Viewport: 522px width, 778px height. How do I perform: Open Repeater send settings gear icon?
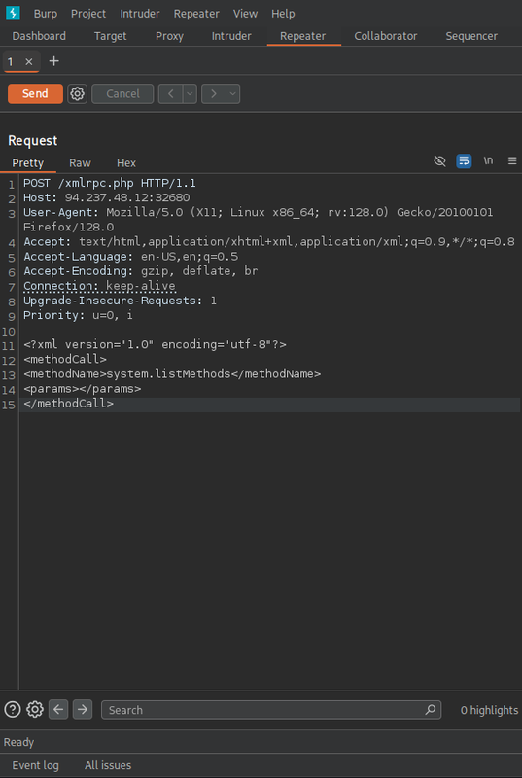78,93
